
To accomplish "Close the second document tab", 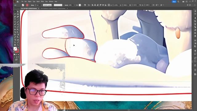I will click(x=67, y=8).
